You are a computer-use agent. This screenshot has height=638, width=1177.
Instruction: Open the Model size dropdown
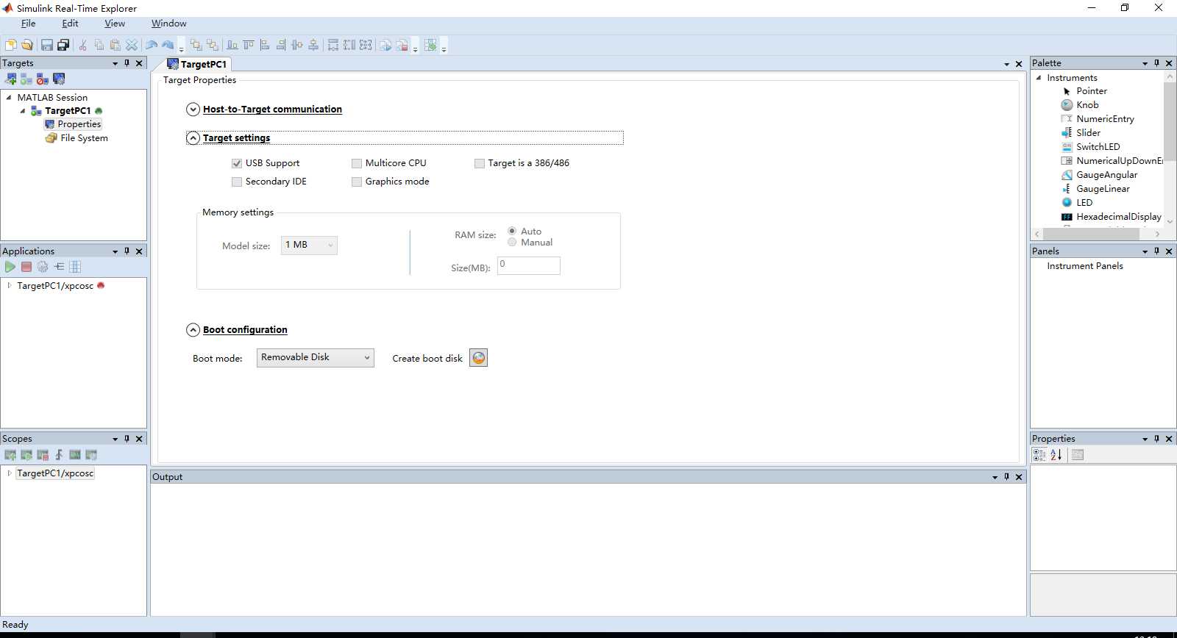click(x=309, y=245)
